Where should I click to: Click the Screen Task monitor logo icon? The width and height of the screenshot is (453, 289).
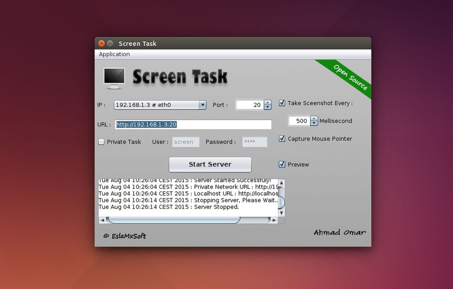[x=114, y=77]
